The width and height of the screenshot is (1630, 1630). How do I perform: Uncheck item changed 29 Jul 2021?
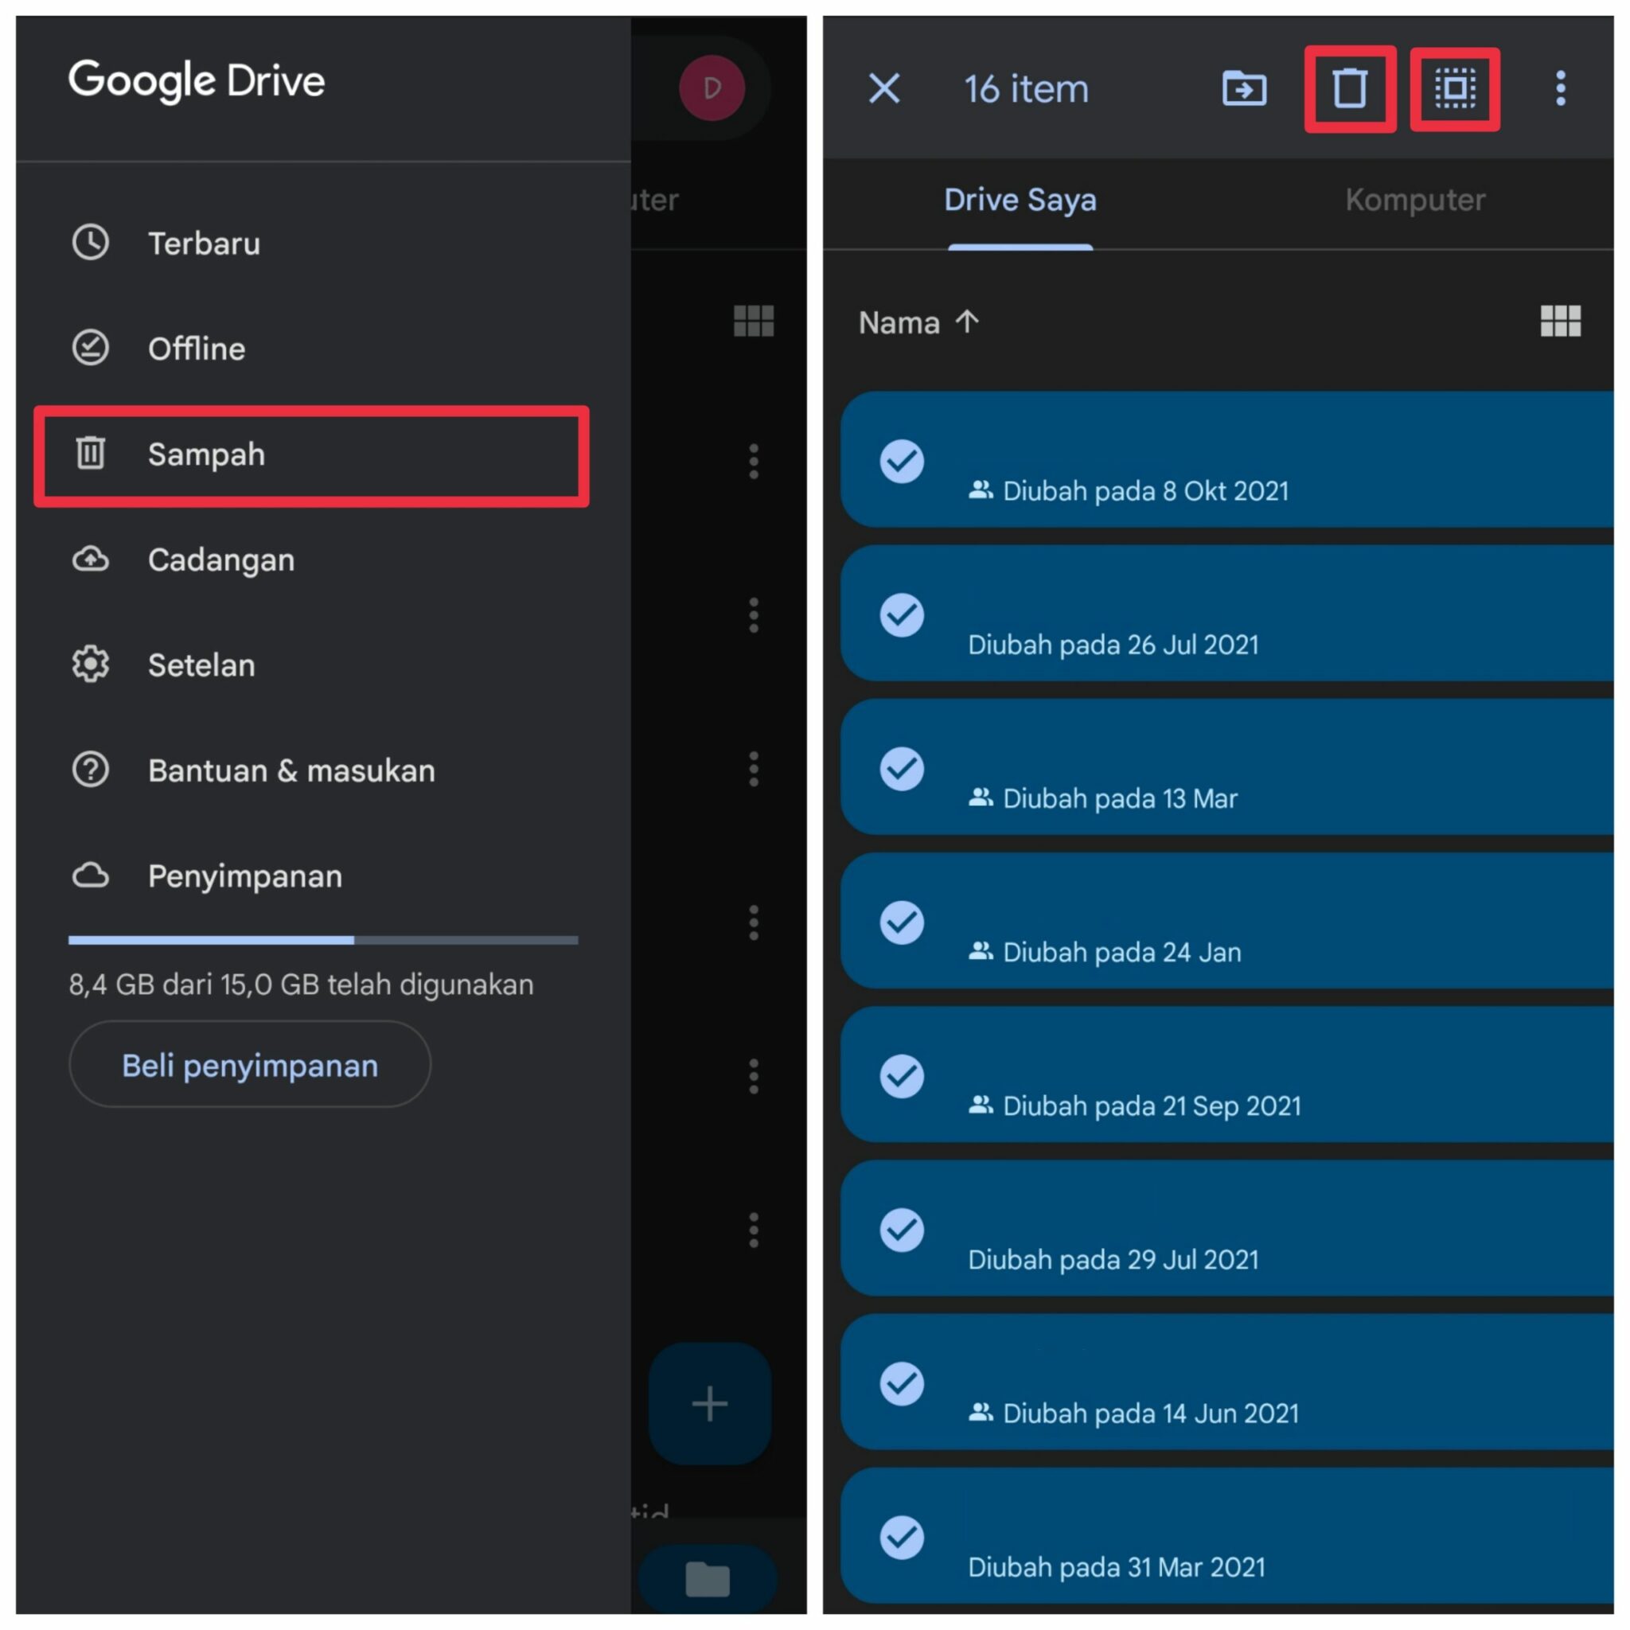[902, 1229]
